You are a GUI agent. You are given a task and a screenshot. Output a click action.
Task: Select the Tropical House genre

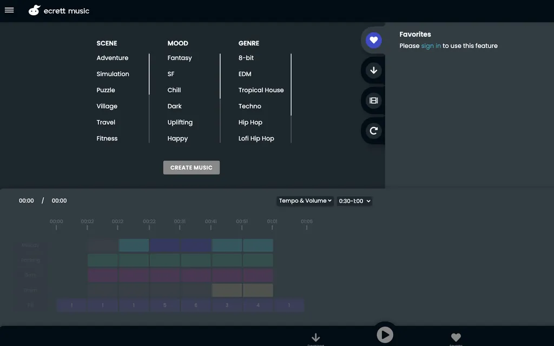(261, 90)
